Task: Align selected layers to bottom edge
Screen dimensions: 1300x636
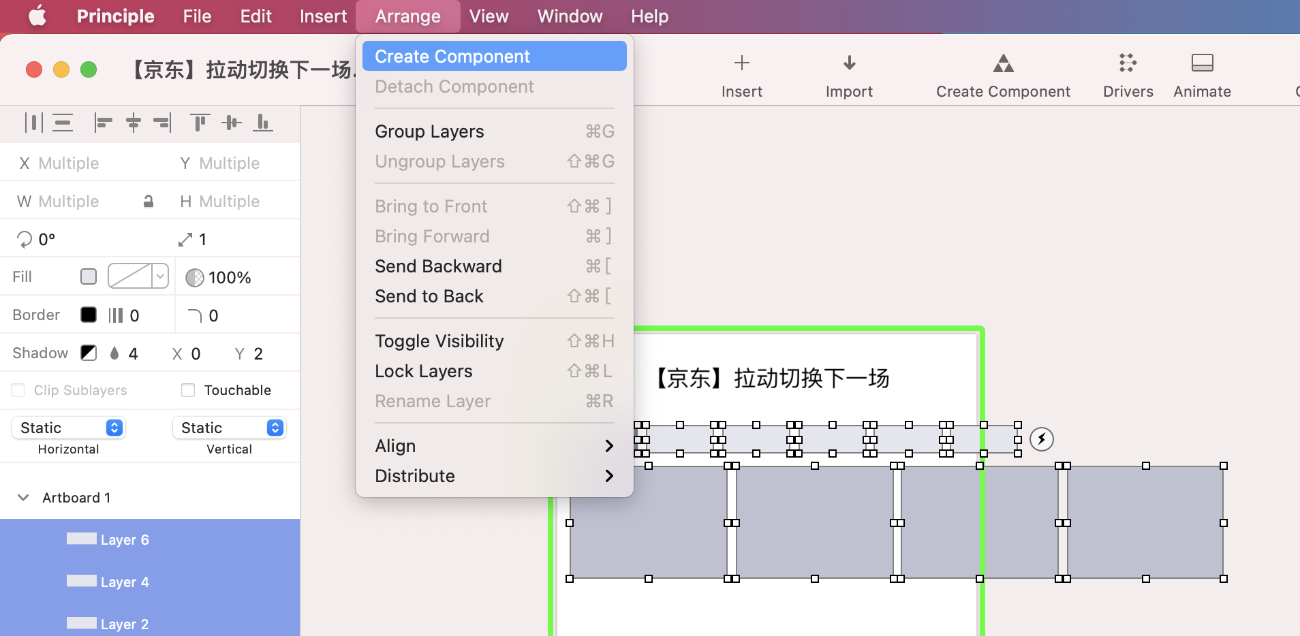Action: pyautogui.click(x=262, y=123)
